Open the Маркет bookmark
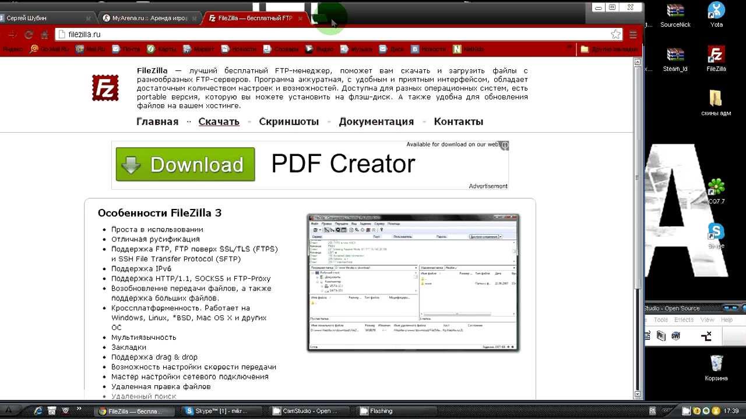This screenshot has width=746, height=419. [199, 49]
